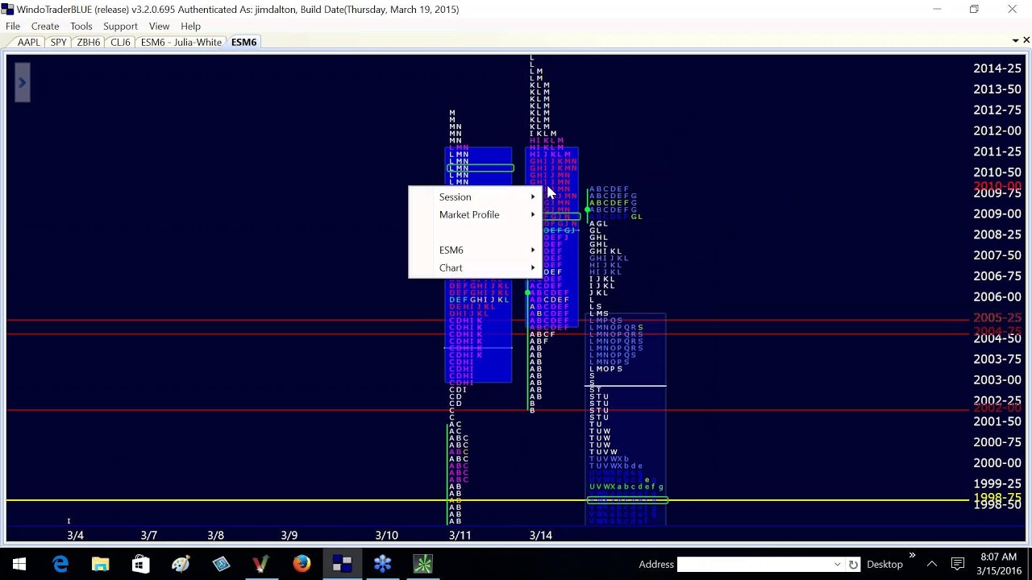Open the Desktop toolbar chevron

[x=912, y=555]
